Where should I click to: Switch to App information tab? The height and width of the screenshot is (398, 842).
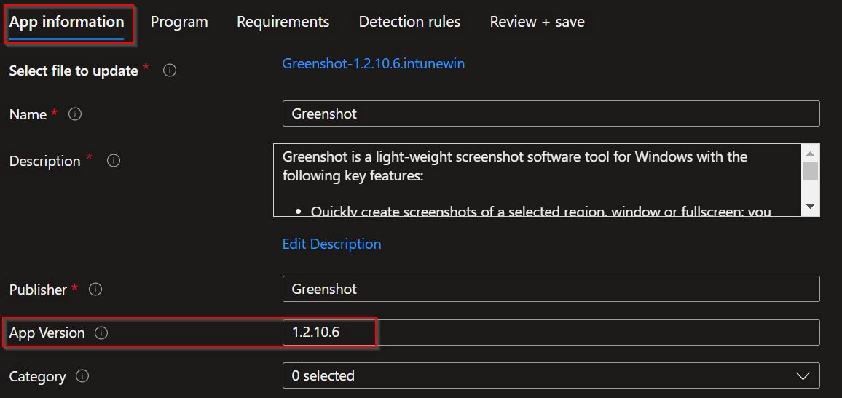pos(66,22)
